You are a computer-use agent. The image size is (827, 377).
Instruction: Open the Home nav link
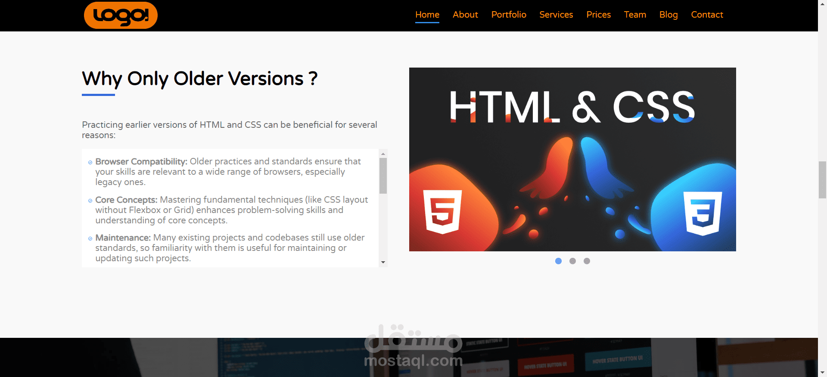click(427, 15)
